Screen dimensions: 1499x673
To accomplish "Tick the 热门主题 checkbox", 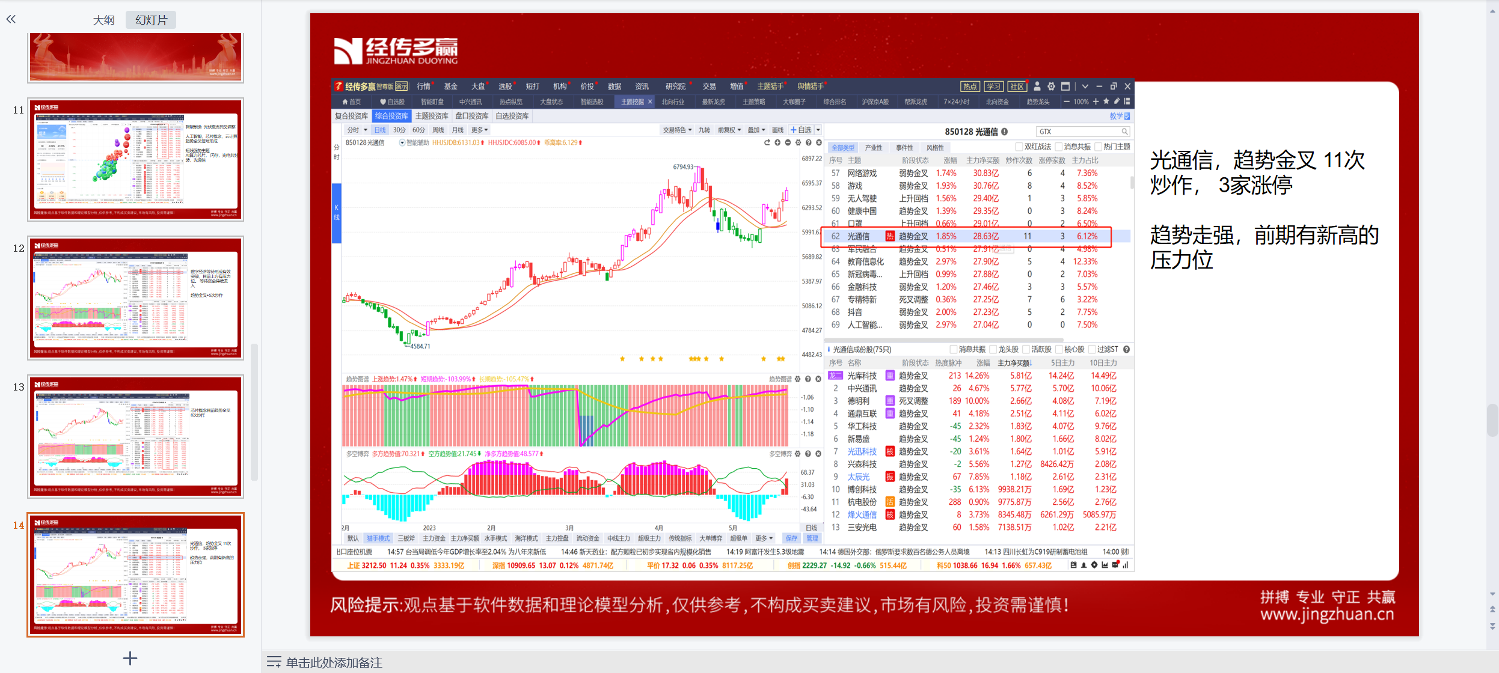I will pyautogui.click(x=1098, y=147).
